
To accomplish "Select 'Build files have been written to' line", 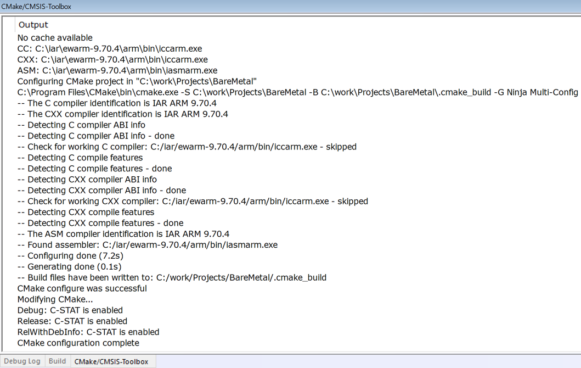I will tap(172, 277).
